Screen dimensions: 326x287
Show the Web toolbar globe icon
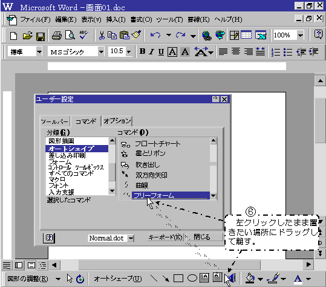click(x=220, y=35)
